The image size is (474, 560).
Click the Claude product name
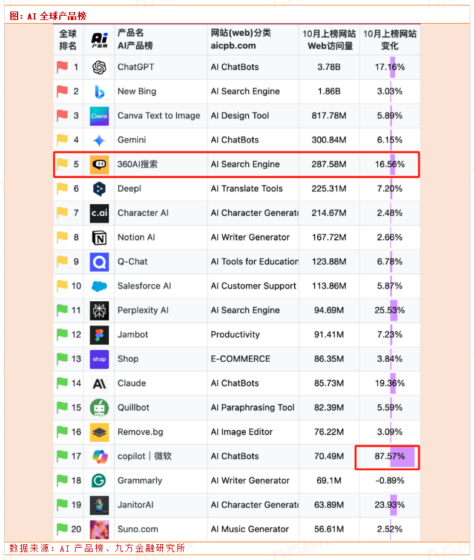pos(131,383)
